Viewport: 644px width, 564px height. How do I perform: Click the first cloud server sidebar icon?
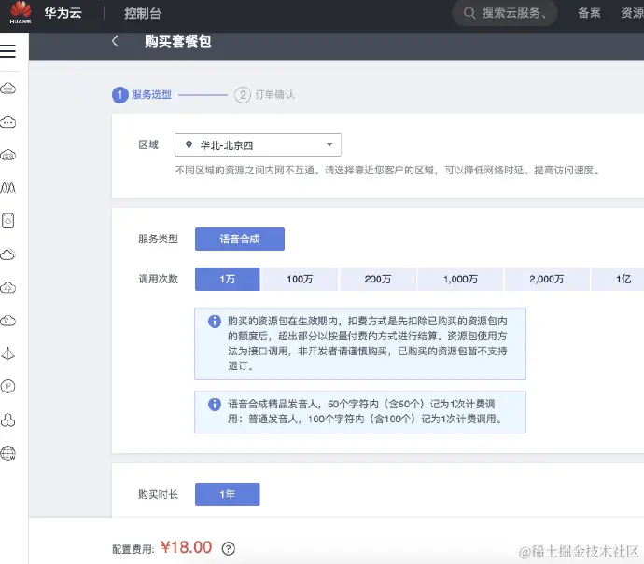pyautogui.click(x=8, y=89)
